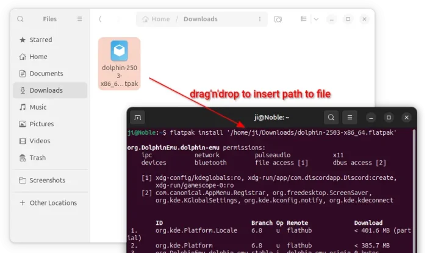Open terminal search
The width and height of the screenshot is (427, 253).
331,118
